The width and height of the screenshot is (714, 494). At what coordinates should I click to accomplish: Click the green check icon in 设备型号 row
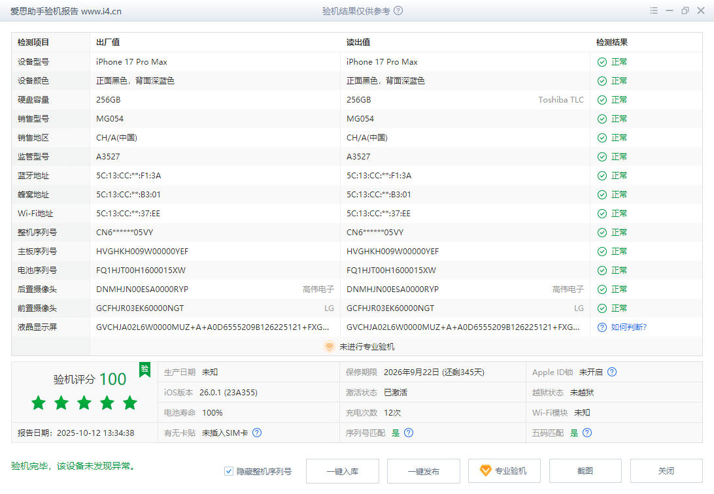tap(602, 62)
